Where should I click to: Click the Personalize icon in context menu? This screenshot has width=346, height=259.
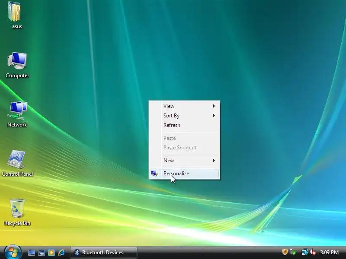click(x=154, y=174)
